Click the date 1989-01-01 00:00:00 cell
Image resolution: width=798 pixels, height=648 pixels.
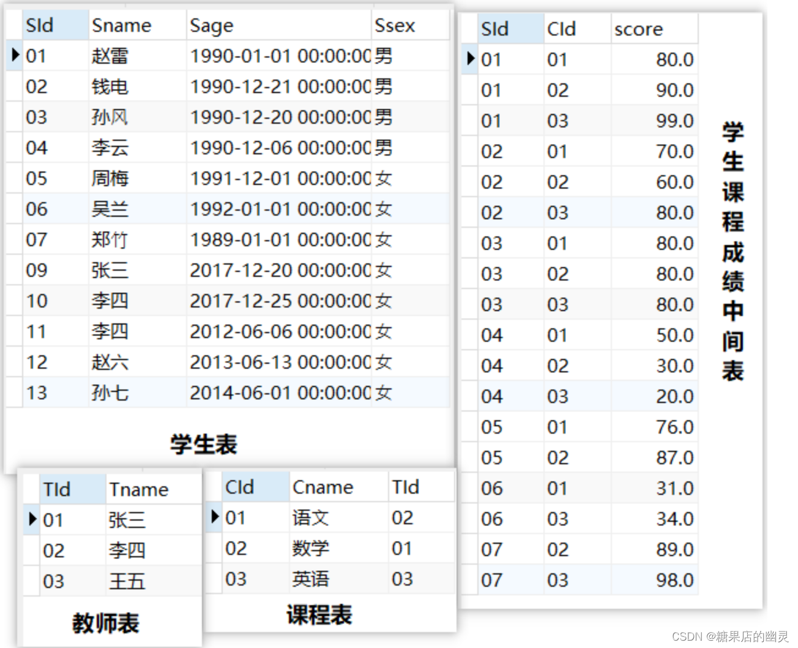(x=278, y=239)
